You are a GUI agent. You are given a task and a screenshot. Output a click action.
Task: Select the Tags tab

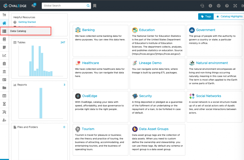(x=206, y=16)
